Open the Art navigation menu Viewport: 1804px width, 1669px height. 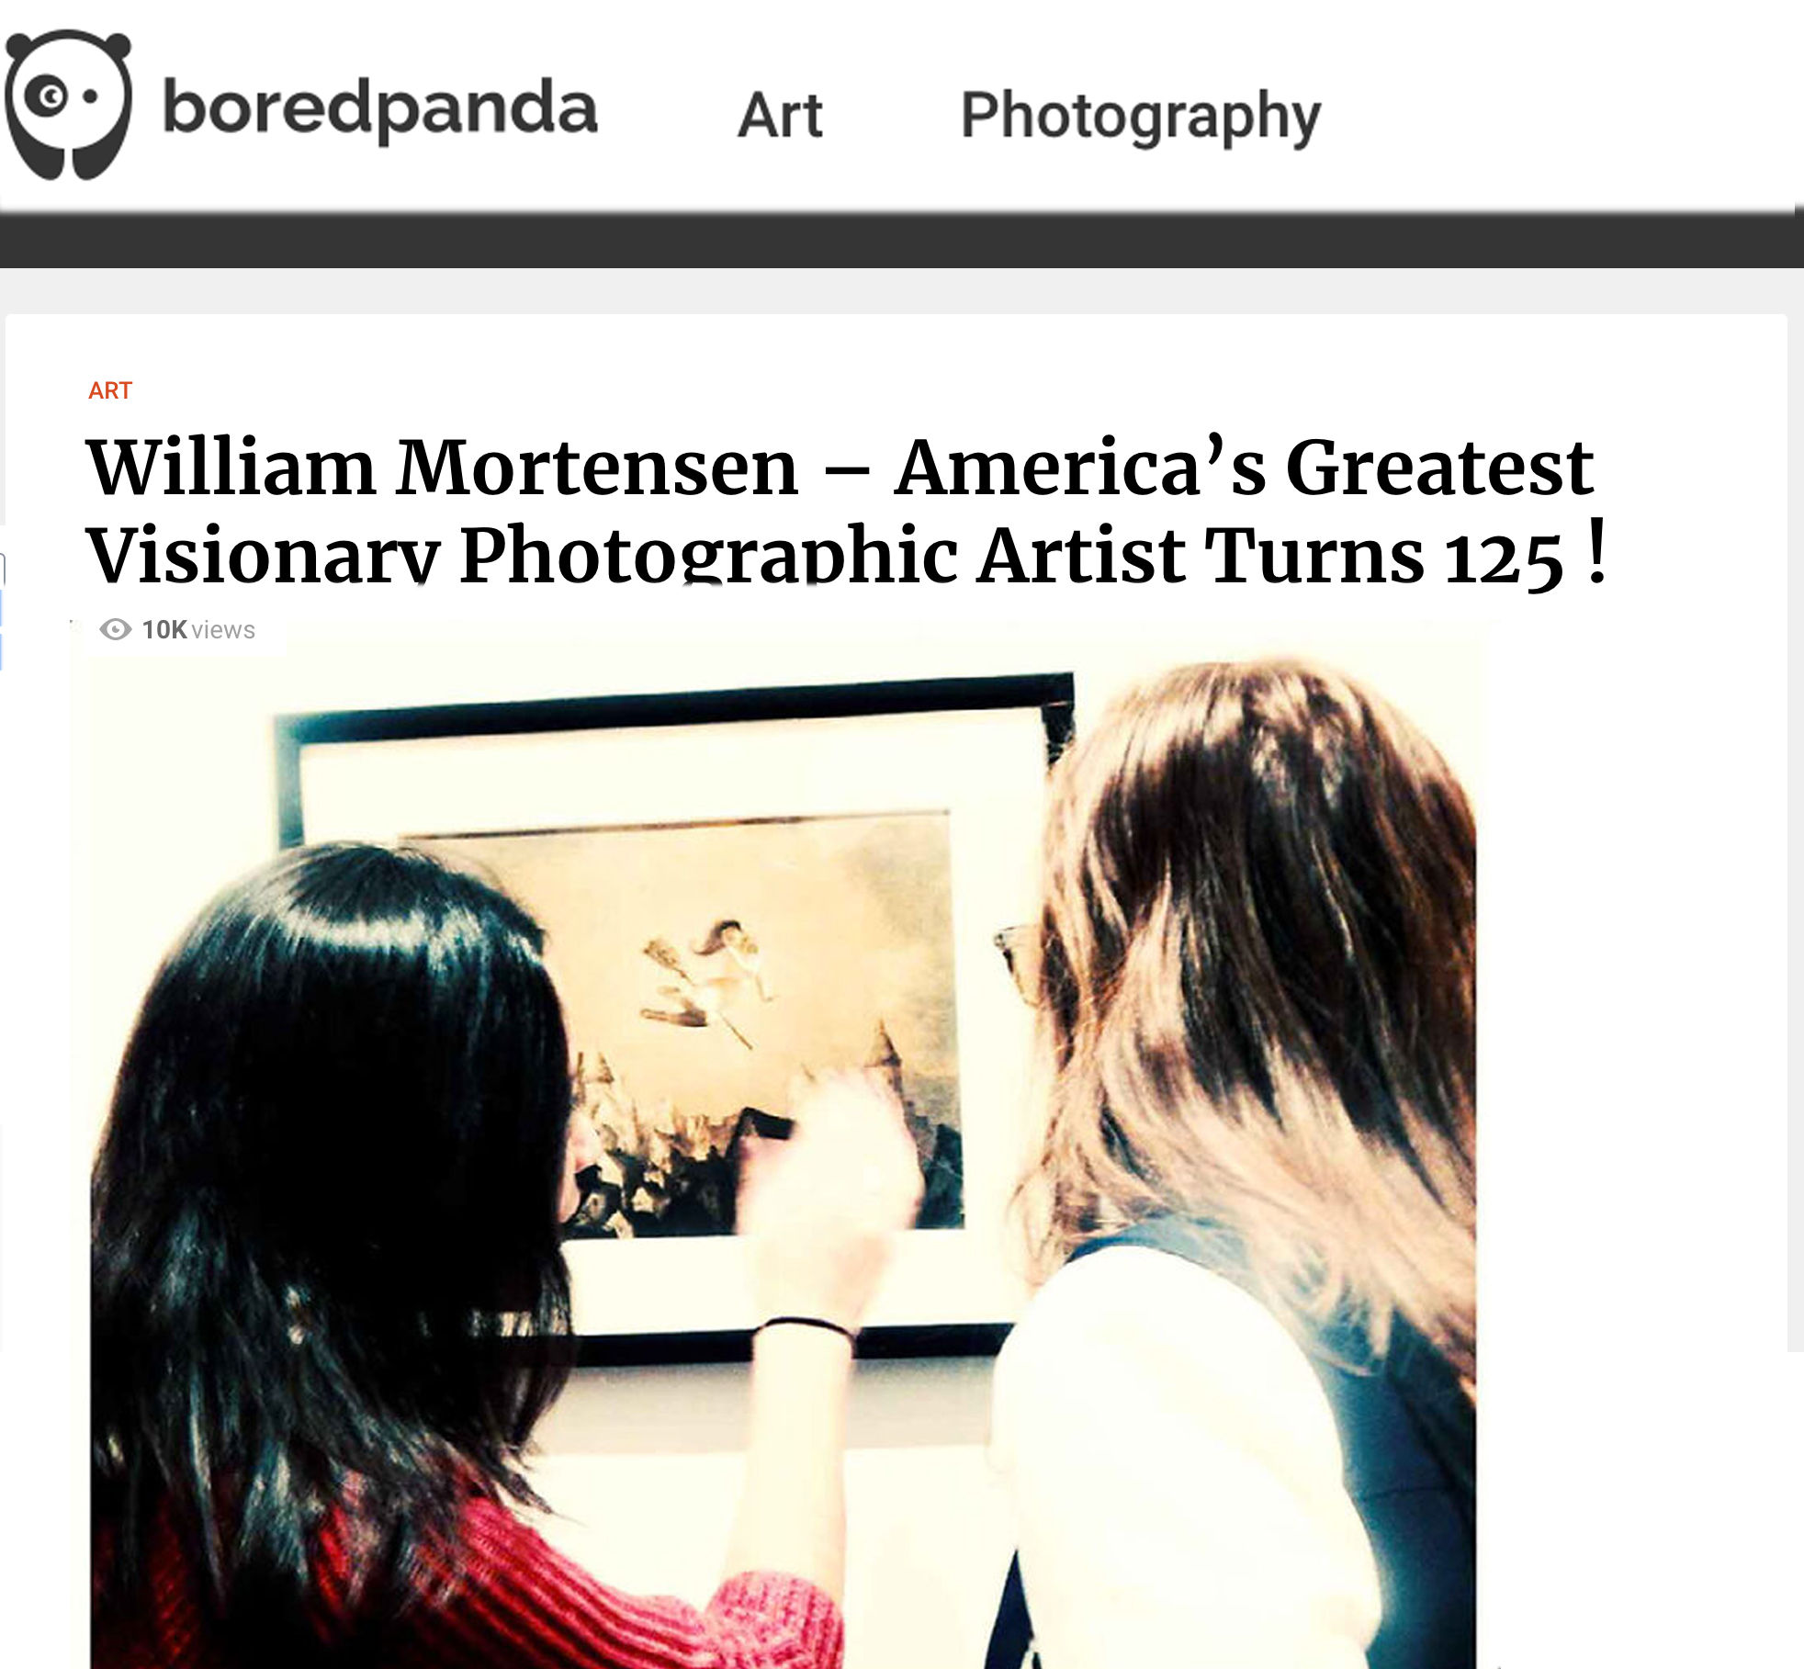780,116
